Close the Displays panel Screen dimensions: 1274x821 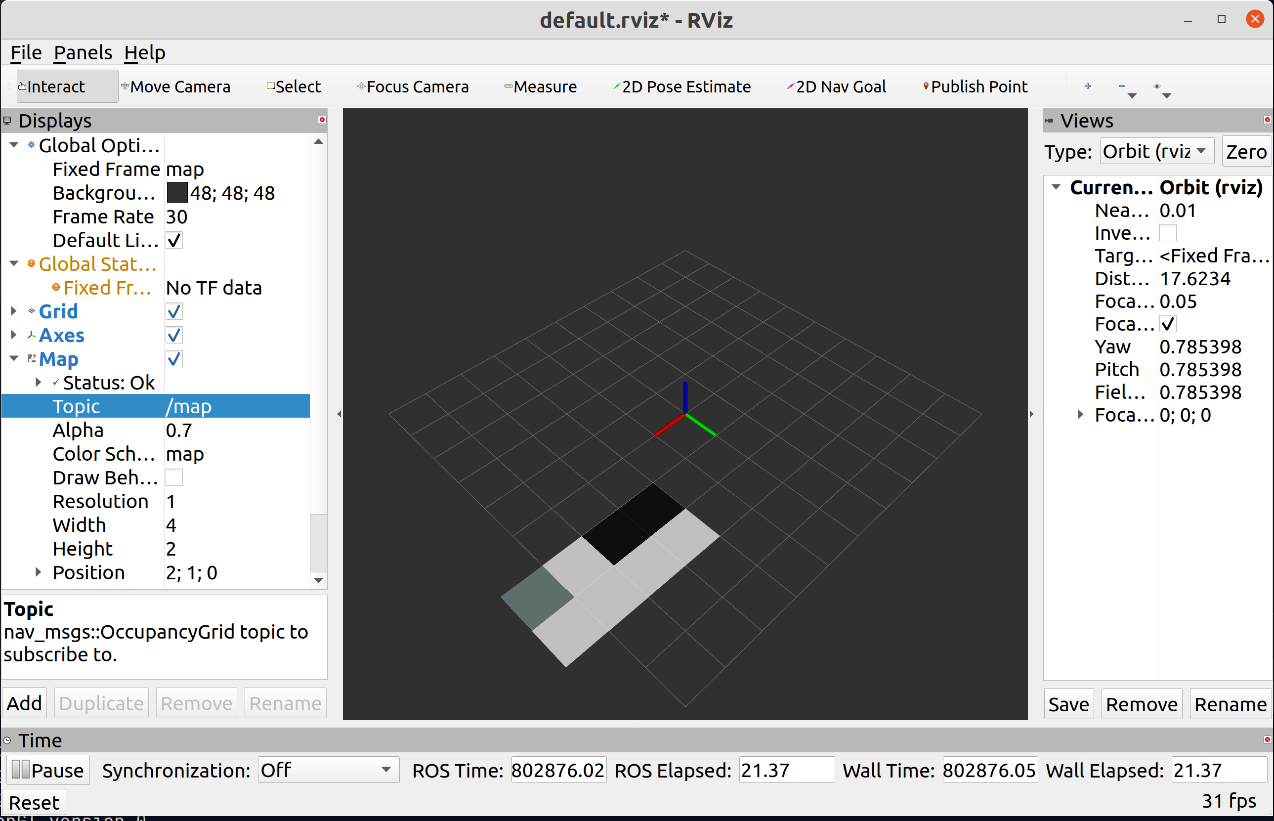pyautogui.click(x=322, y=120)
